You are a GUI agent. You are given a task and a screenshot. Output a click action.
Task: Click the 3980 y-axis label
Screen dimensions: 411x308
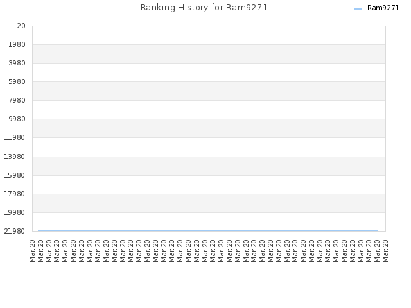(x=17, y=63)
